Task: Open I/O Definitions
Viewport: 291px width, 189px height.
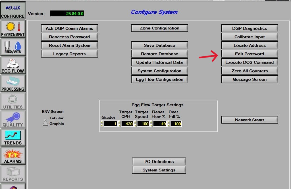Action: [x=159, y=162]
